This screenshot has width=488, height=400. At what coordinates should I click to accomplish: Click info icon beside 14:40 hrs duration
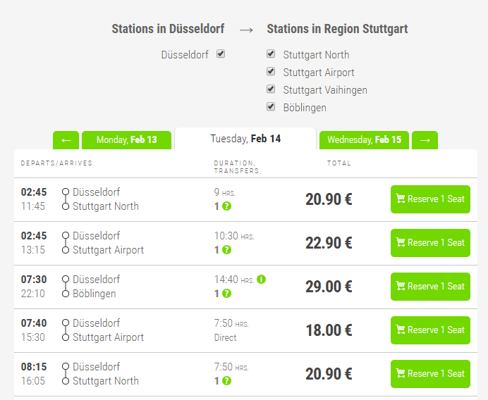tap(262, 280)
